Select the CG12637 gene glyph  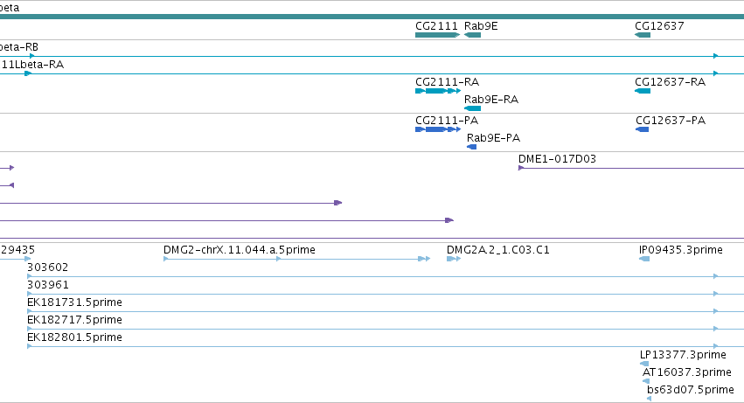pyautogui.click(x=643, y=35)
